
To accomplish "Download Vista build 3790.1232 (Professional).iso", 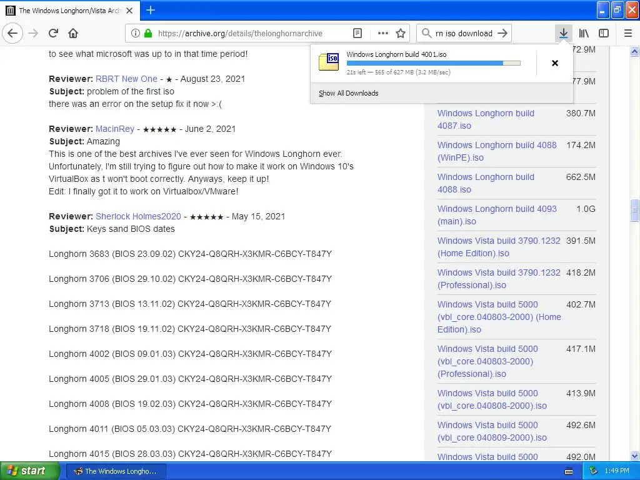I will (x=499, y=278).
